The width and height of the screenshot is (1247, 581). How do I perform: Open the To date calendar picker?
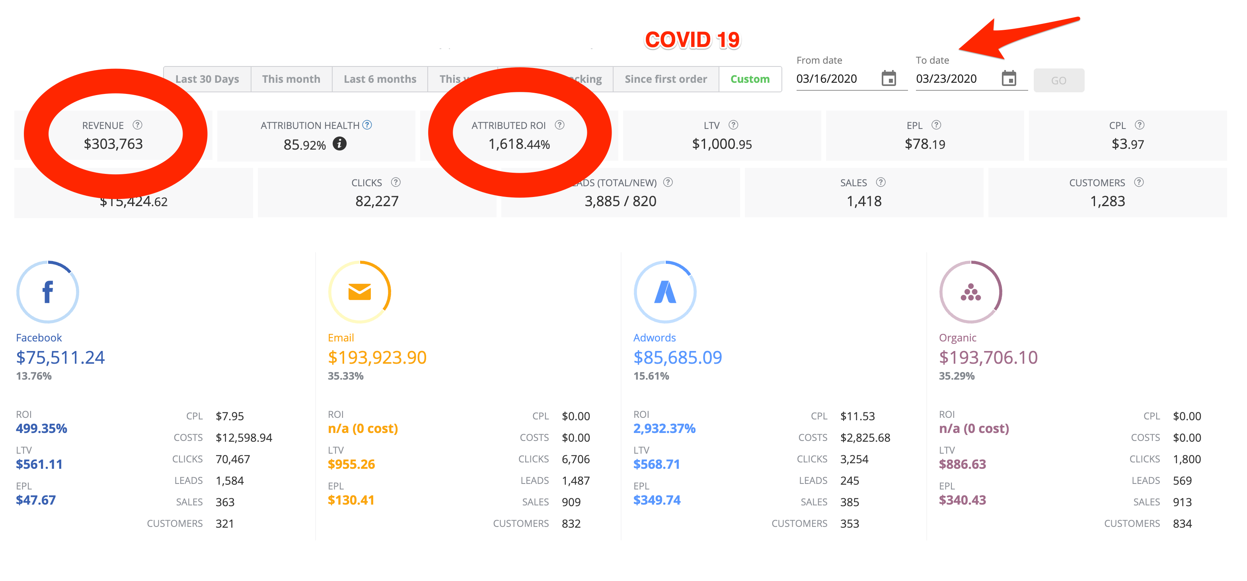[1008, 78]
